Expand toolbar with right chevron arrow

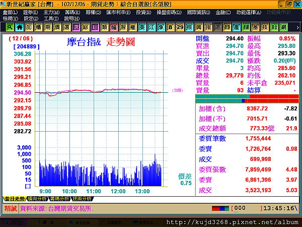click(297, 28)
